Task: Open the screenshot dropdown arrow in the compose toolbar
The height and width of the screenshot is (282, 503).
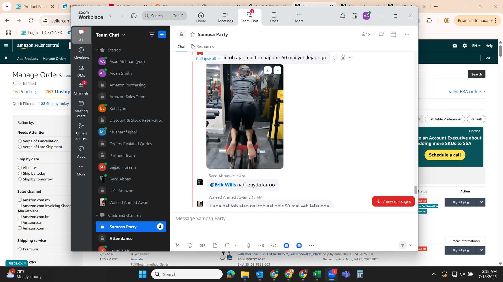Action: click(236, 245)
